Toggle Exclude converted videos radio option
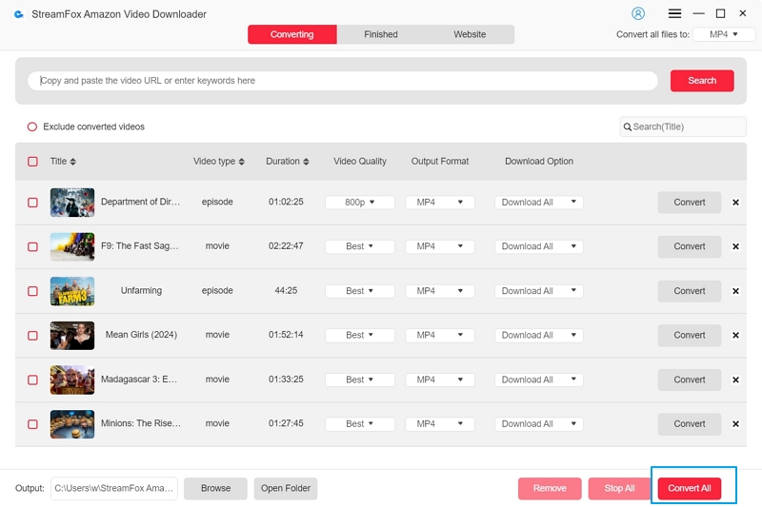This screenshot has height=507, width=762. (32, 127)
